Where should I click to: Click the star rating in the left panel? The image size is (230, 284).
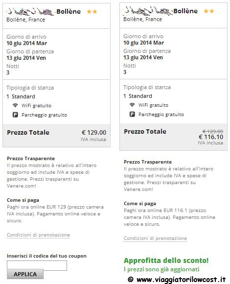pyautogui.click(x=92, y=12)
